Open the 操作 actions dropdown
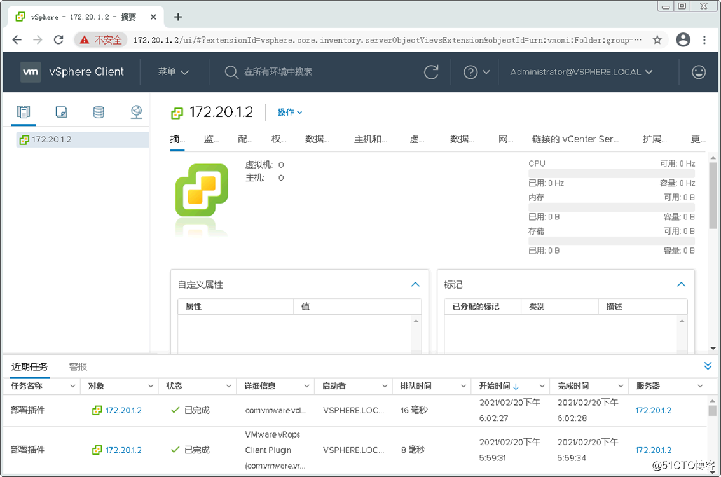 290,112
